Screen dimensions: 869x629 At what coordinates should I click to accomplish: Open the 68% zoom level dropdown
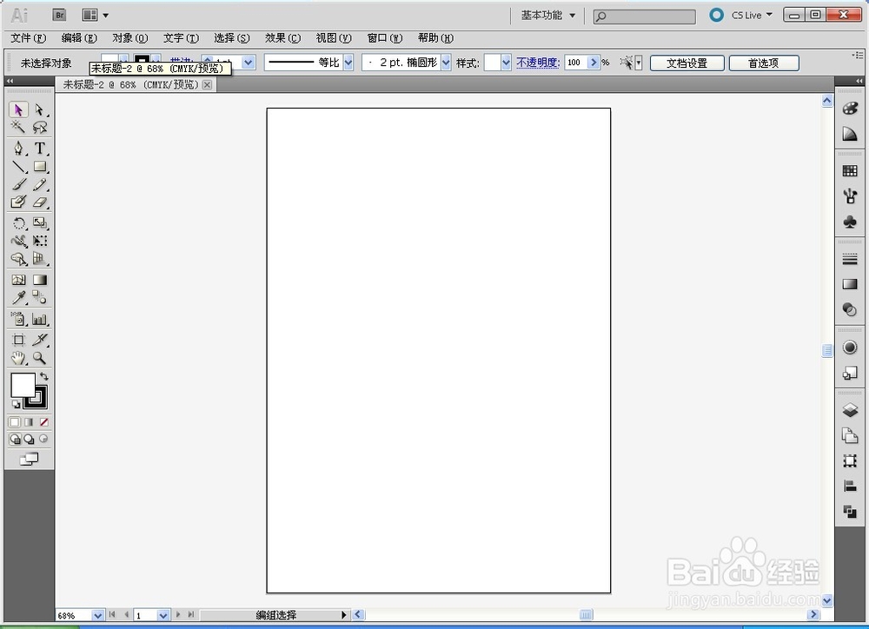coord(97,615)
